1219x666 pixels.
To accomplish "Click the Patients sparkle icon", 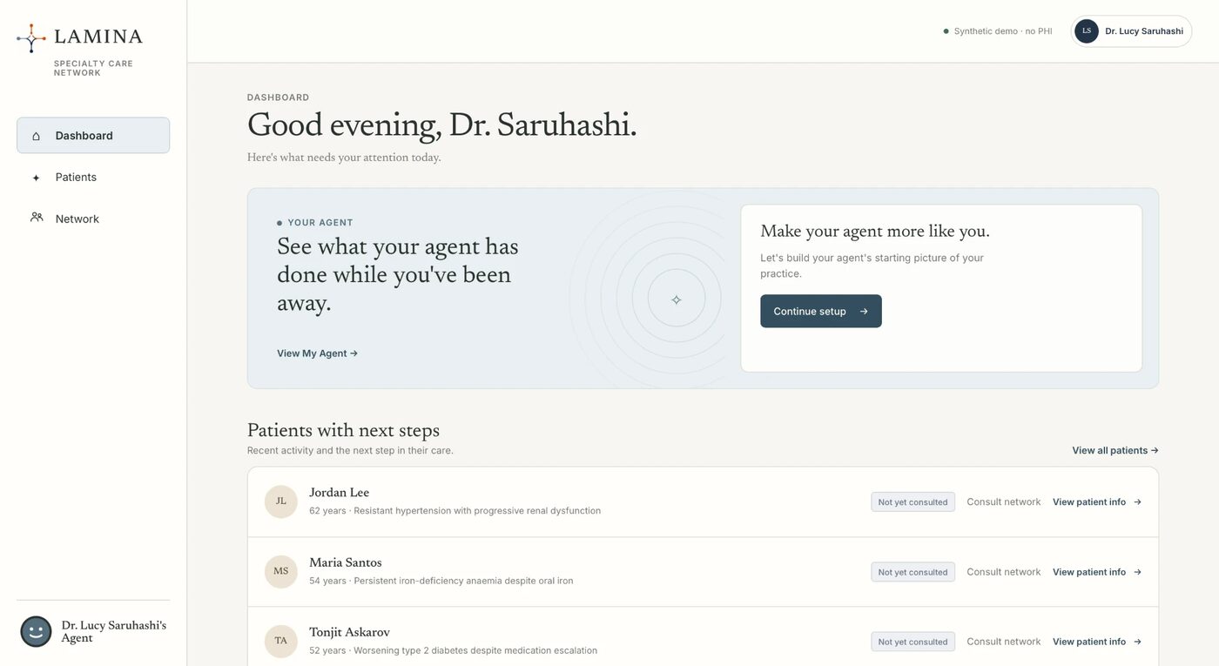I will [36, 178].
